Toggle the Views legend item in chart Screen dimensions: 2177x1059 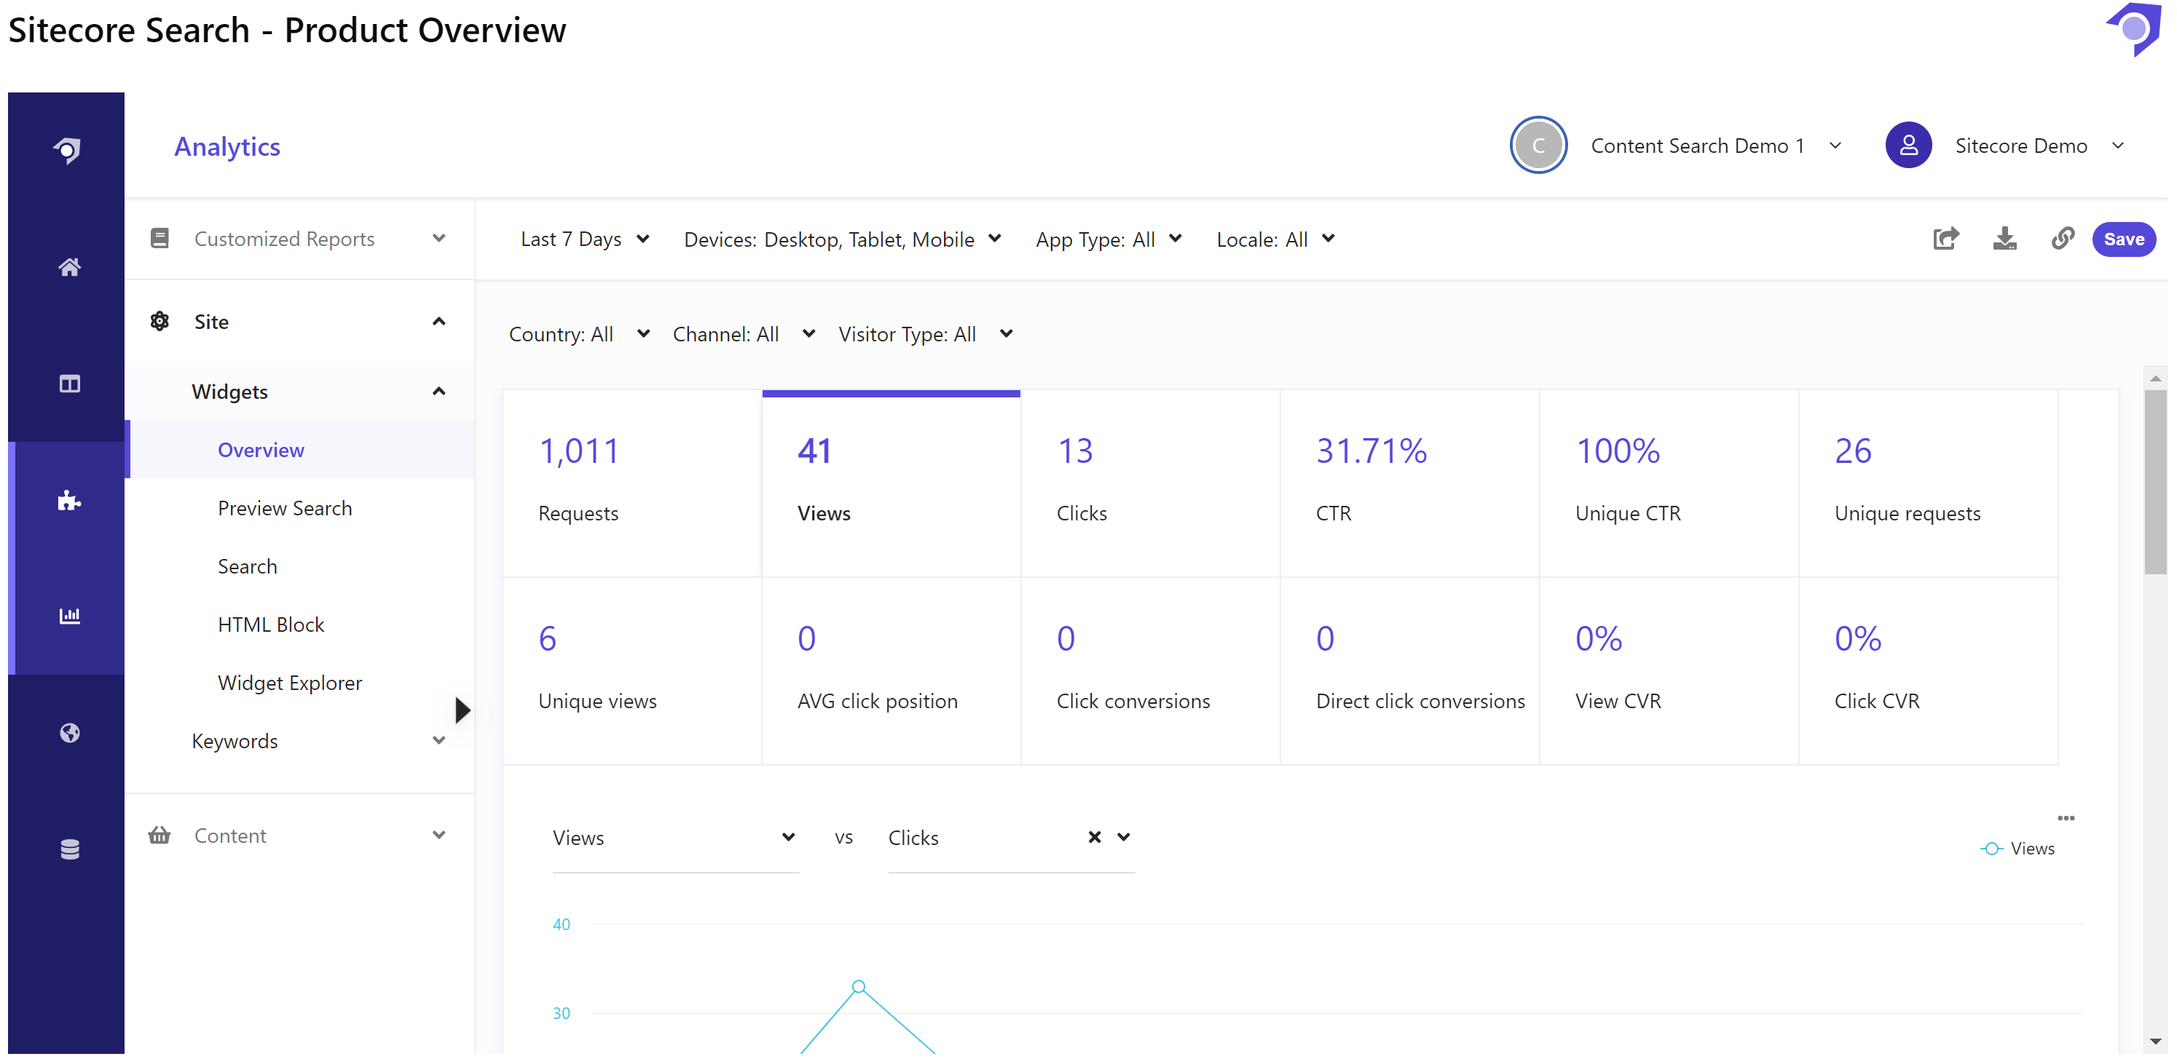pyautogui.click(x=2017, y=849)
